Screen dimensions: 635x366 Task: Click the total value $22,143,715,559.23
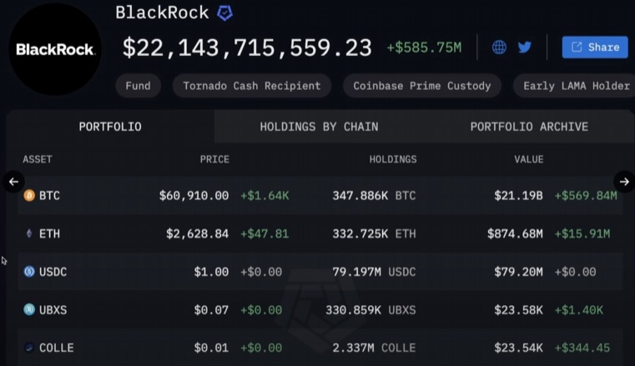coord(247,48)
